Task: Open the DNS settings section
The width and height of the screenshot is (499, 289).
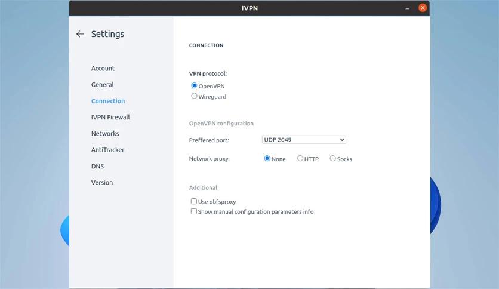Action: tap(97, 166)
